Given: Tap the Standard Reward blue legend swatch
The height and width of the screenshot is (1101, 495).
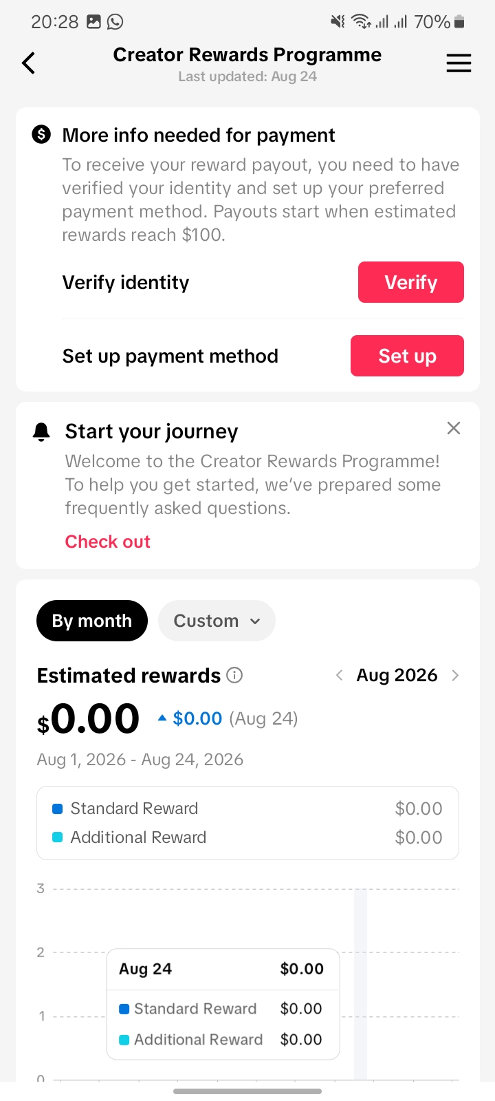Looking at the screenshot, I should pyautogui.click(x=58, y=809).
